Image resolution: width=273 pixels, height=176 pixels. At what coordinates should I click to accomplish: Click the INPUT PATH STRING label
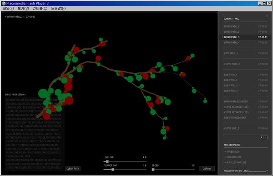click(15, 95)
